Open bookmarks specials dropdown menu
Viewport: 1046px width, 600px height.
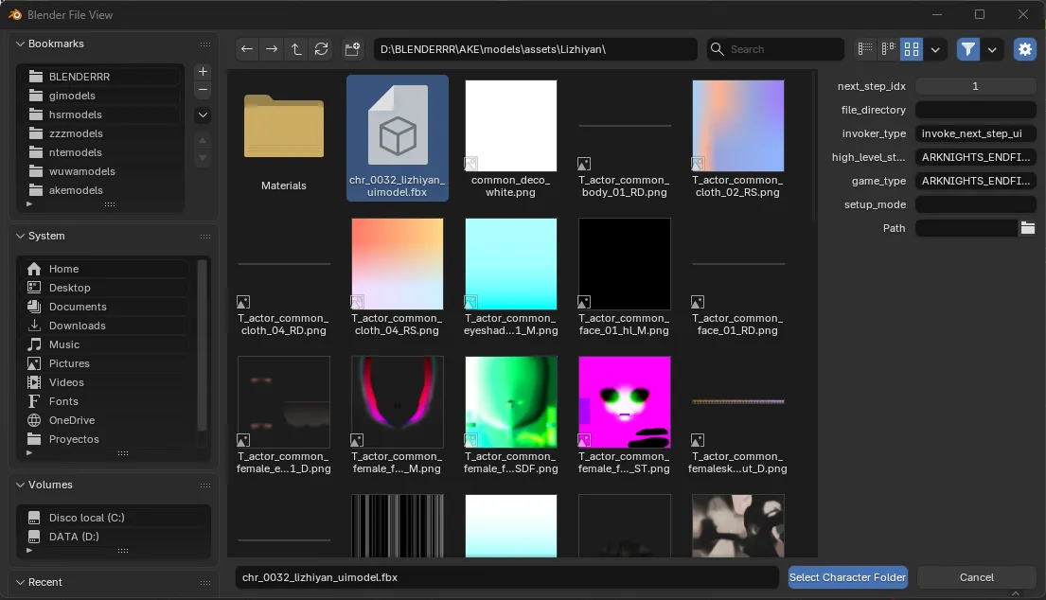click(x=203, y=115)
